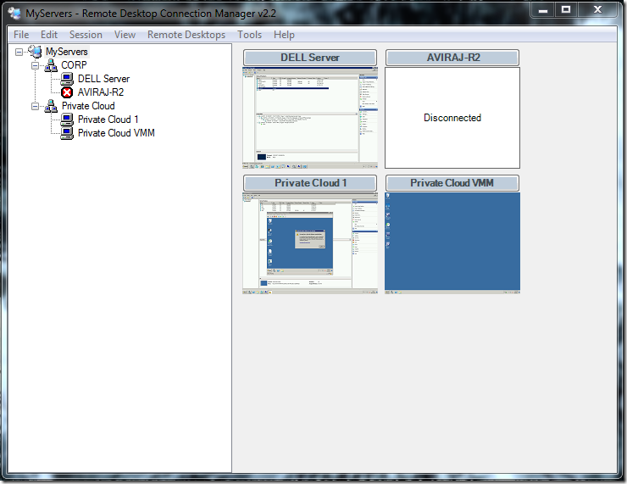Open the Private Cloud VMM session thumbnail

pos(452,243)
